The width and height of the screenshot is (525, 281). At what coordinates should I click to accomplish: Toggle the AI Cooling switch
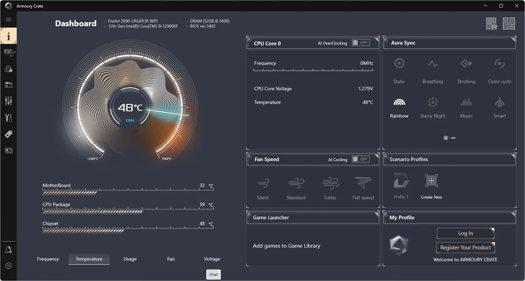point(361,159)
